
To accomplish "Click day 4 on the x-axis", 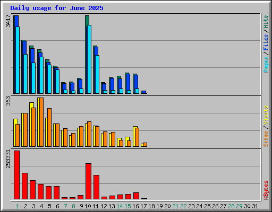I will tap(41, 206).
